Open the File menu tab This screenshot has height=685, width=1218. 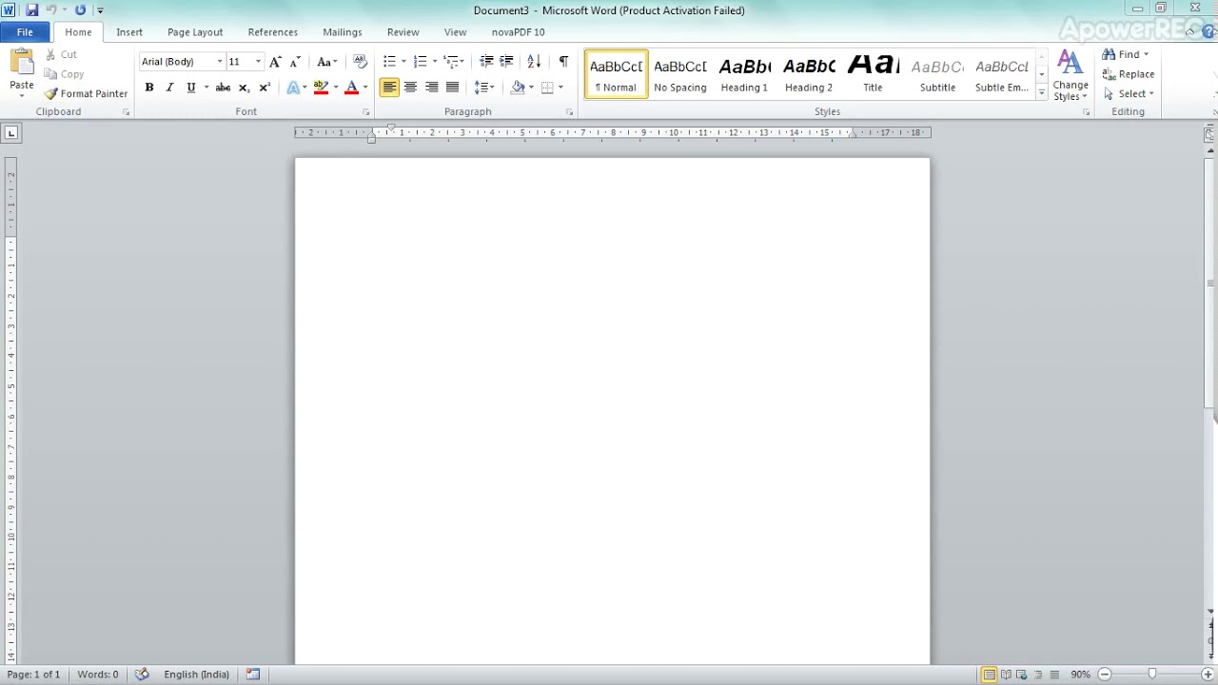pos(25,32)
